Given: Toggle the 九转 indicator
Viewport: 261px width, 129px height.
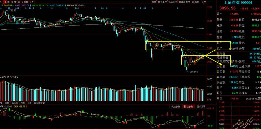Looking at the screenshot, I should tap(154, 2).
